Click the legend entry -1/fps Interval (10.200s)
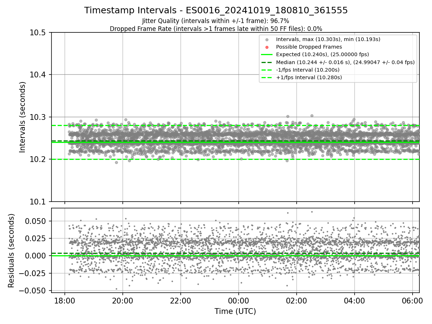Image resolution: width=432 pixels, height=324 pixels. pos(308,69)
